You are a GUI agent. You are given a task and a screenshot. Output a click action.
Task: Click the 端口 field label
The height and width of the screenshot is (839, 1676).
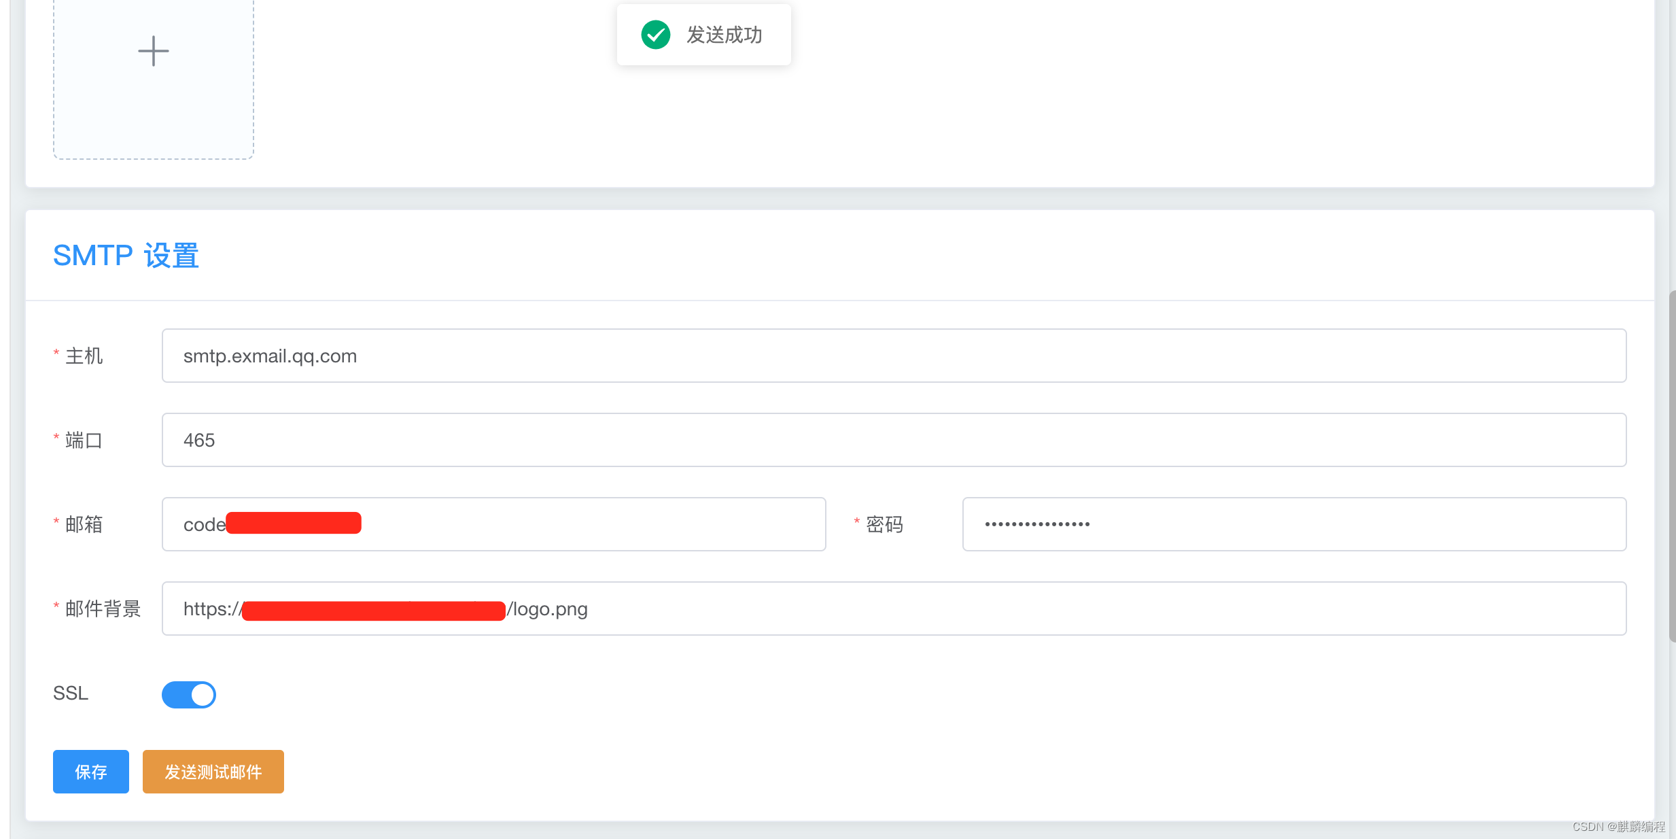pyautogui.click(x=84, y=440)
